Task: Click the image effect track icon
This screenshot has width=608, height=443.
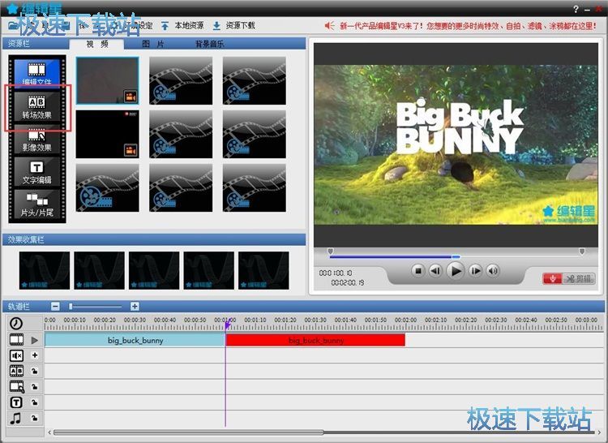Action: click(17, 386)
